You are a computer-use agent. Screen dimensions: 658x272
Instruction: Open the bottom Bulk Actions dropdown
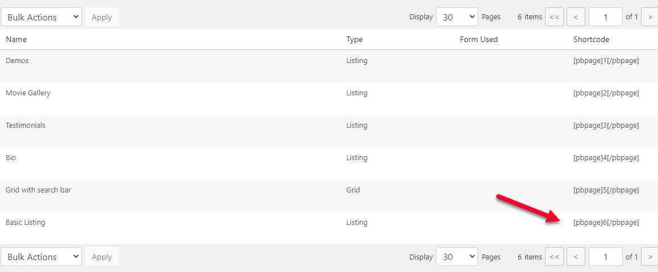[41, 257]
